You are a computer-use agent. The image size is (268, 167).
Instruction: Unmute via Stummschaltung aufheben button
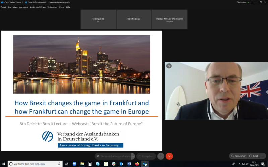click(x=113, y=156)
